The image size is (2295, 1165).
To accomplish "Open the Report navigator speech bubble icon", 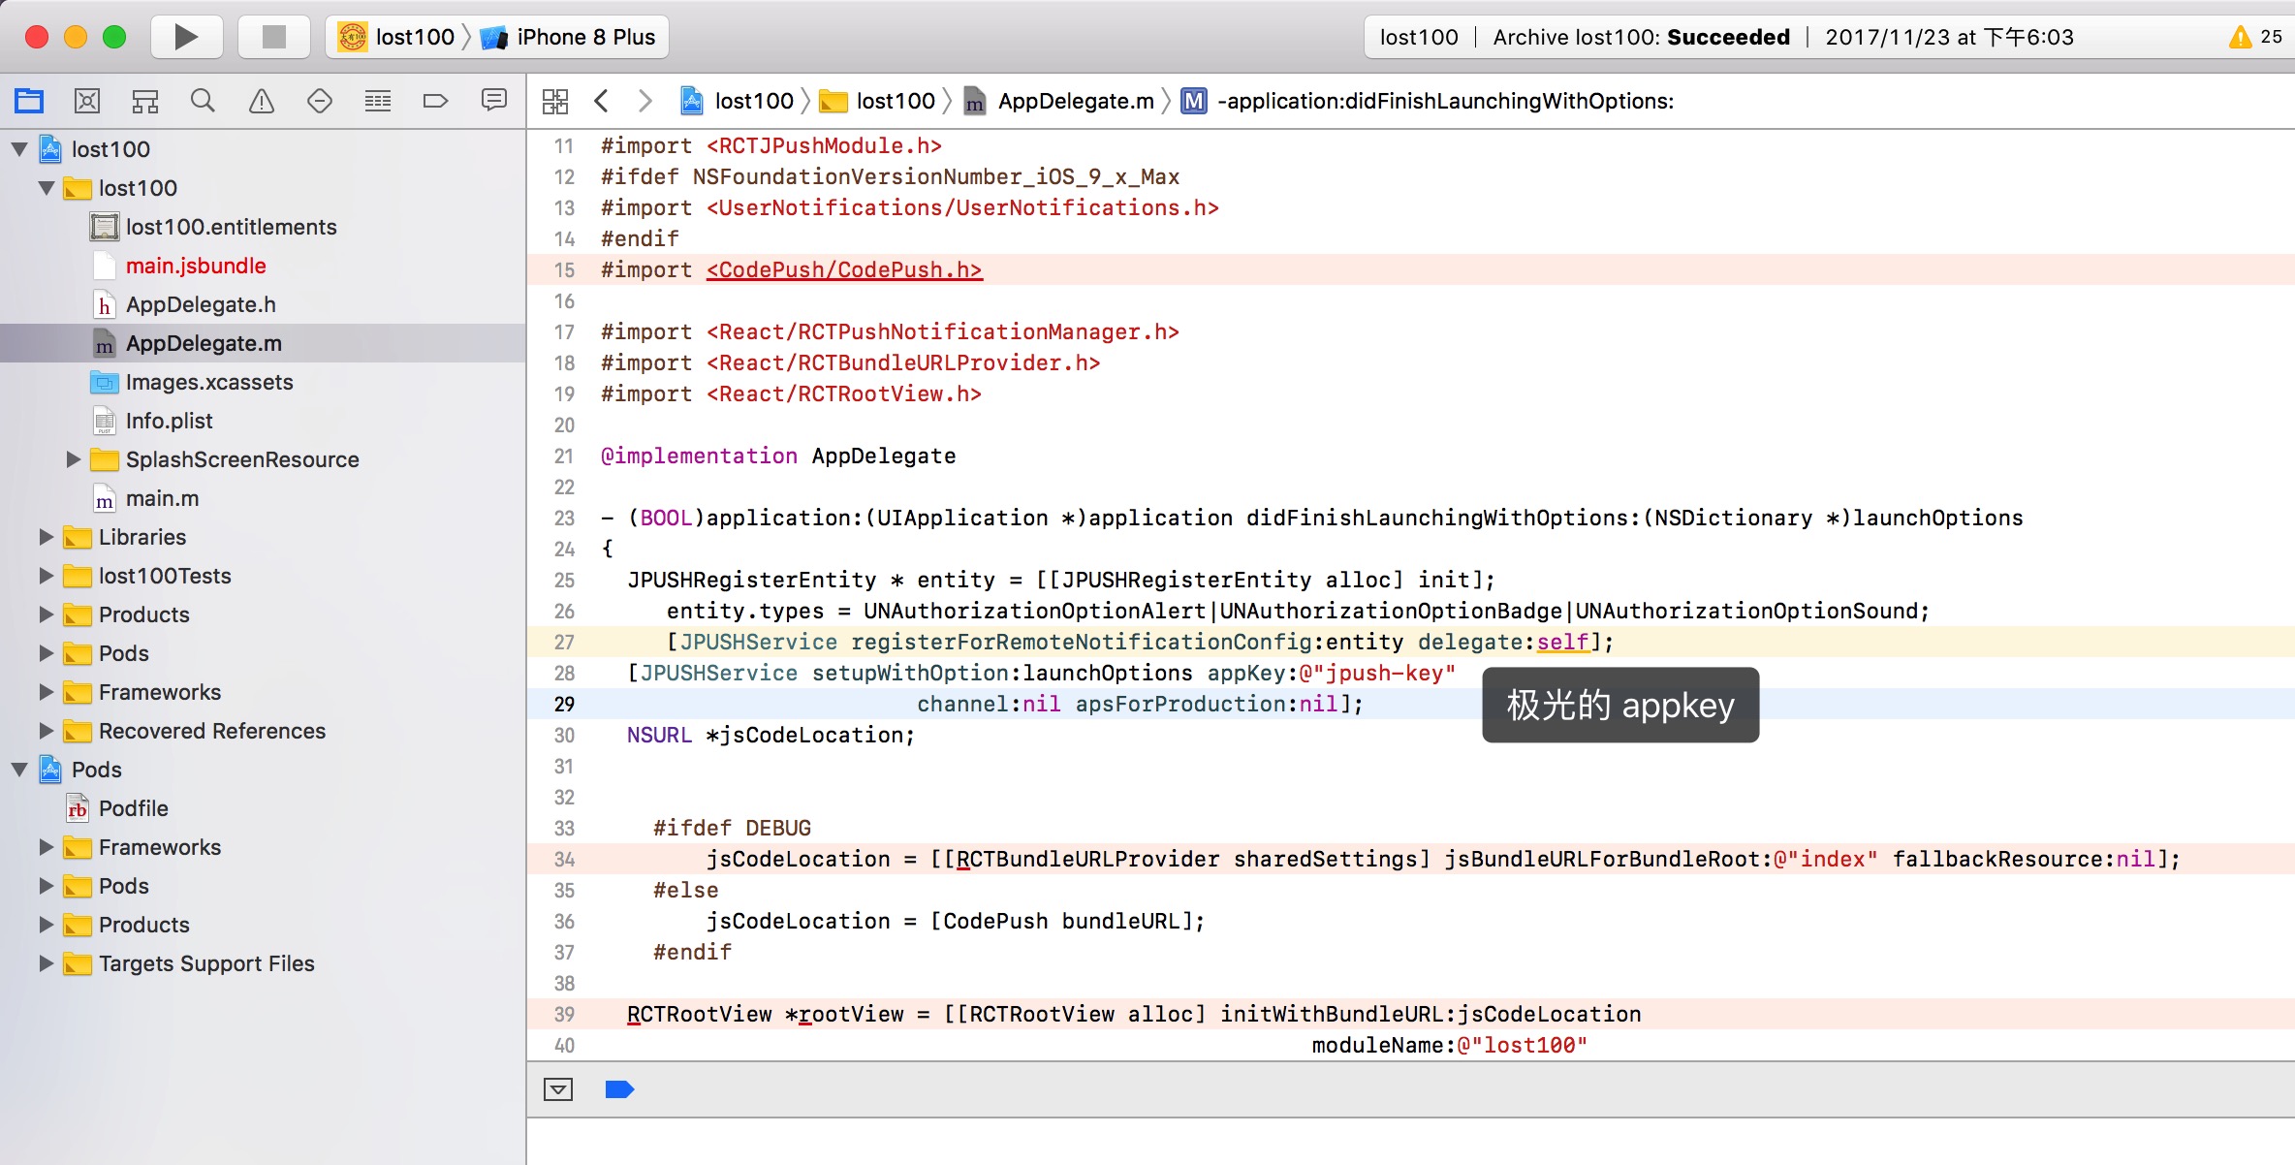I will (x=494, y=101).
